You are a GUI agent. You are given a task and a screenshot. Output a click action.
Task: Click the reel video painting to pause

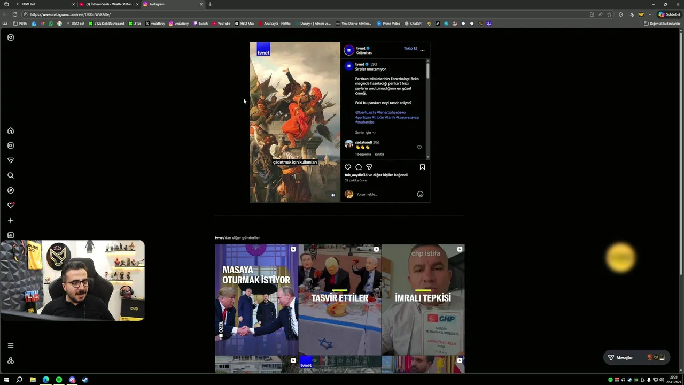click(295, 122)
